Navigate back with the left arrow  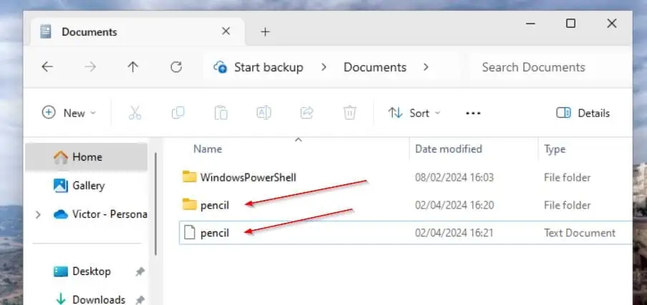click(47, 67)
